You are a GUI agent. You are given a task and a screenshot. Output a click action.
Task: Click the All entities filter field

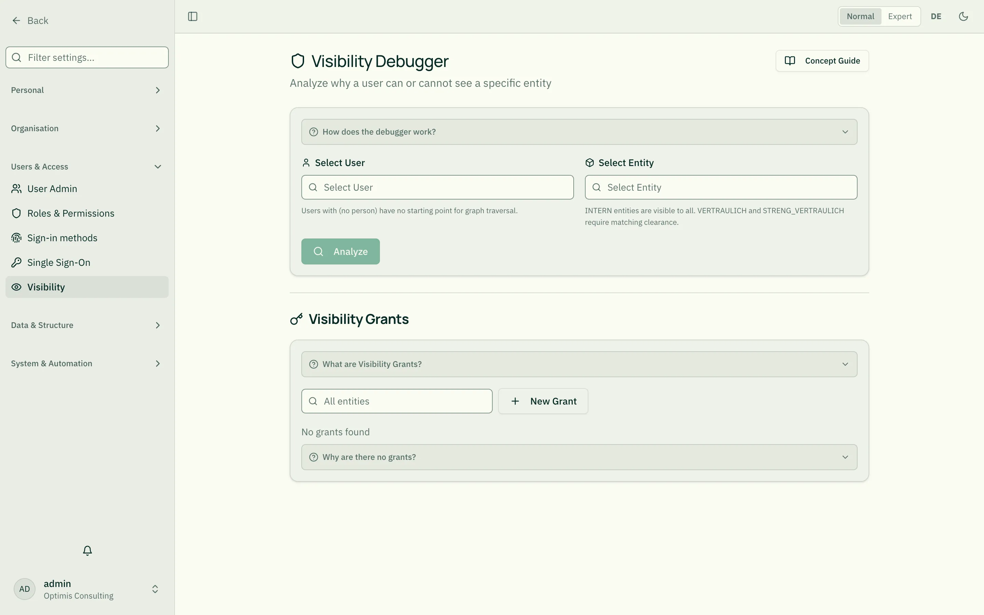click(x=397, y=401)
